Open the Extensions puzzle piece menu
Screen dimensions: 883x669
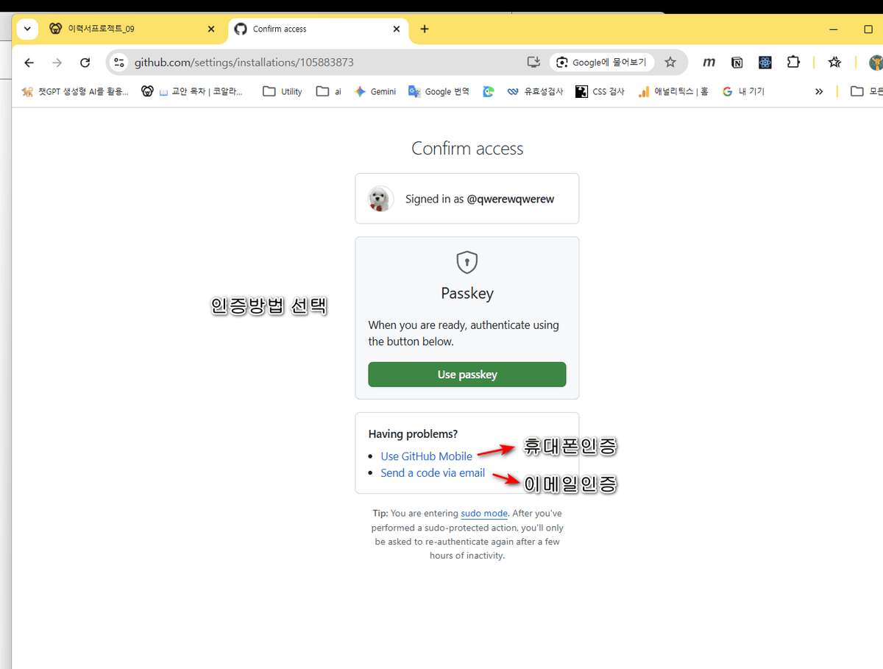[793, 63]
